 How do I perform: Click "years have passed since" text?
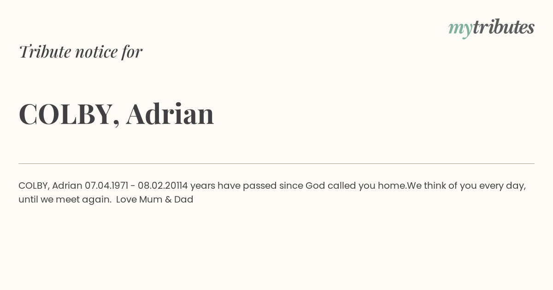pos(247,186)
